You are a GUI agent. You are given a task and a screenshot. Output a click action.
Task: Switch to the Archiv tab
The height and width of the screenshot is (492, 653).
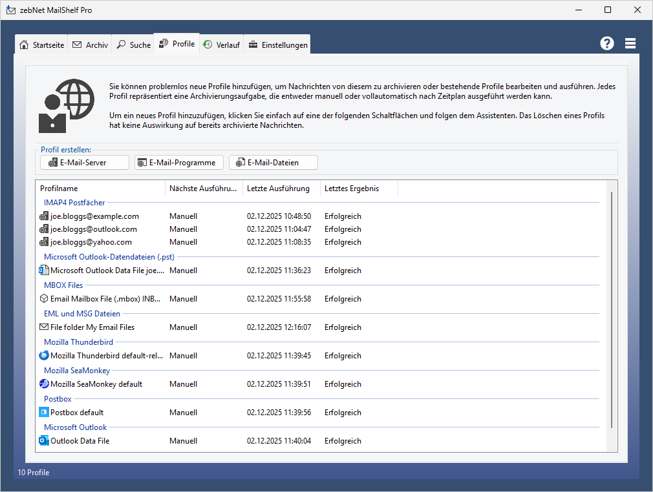pyautogui.click(x=90, y=45)
